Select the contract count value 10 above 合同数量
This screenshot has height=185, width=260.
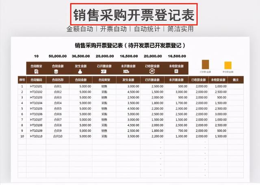36,56
